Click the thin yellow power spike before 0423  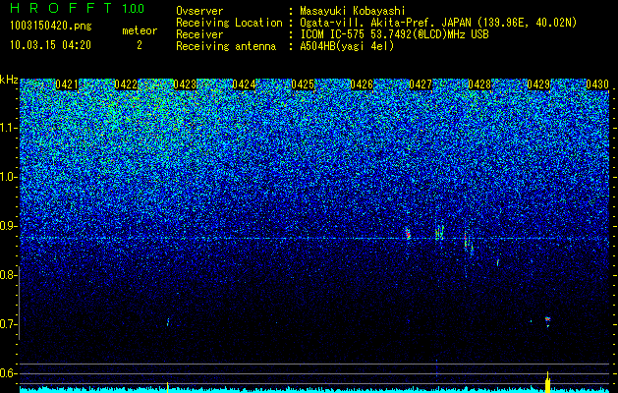[167, 387]
